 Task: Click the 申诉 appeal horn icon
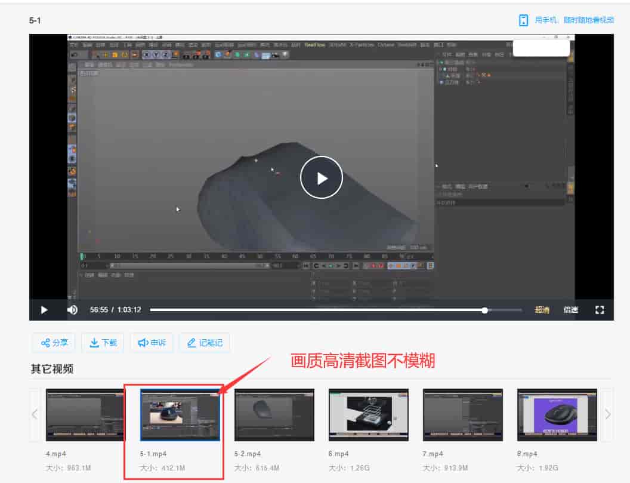point(144,342)
